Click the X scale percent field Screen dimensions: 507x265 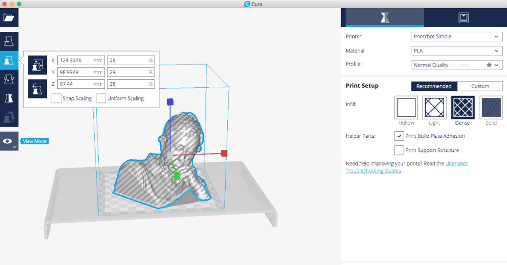(131, 60)
